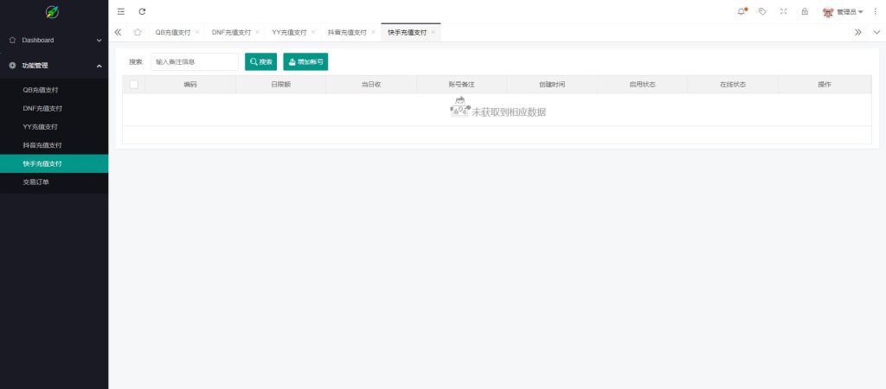This screenshot has height=389, width=886.
Task: Click the 账号备注 column header
Action: tap(462, 84)
